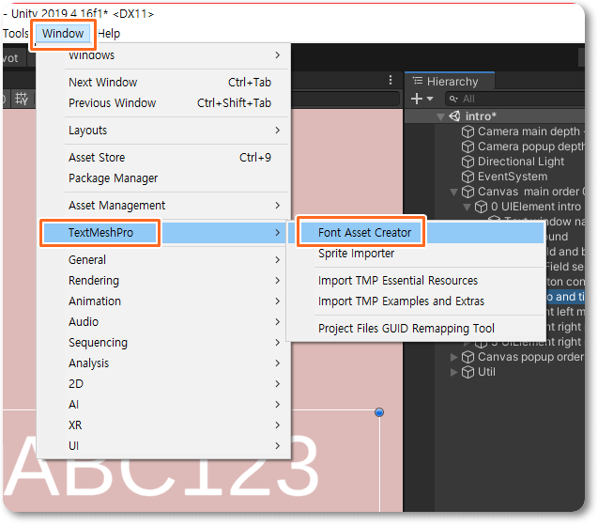This screenshot has width=598, height=525.
Task: Click the Hierarchy search magnifier icon
Action: pyautogui.click(x=453, y=100)
